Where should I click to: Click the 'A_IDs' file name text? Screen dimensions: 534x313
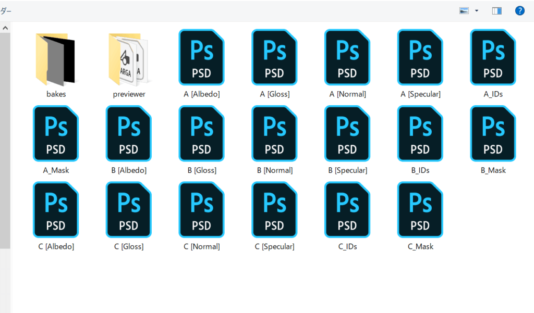coord(493,94)
